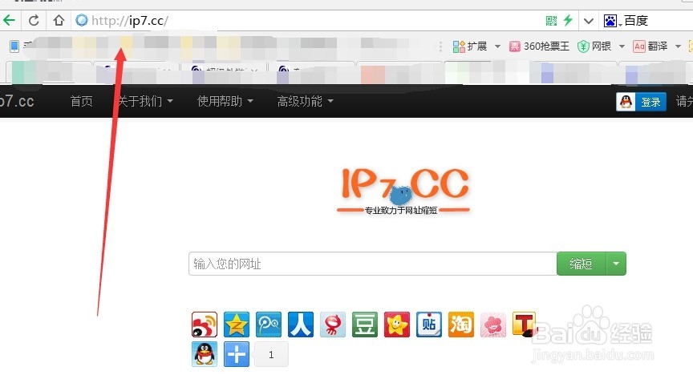This screenshot has width=693, height=379.
Task: Share to Tencent Weibo icon
Action: pyautogui.click(x=269, y=325)
